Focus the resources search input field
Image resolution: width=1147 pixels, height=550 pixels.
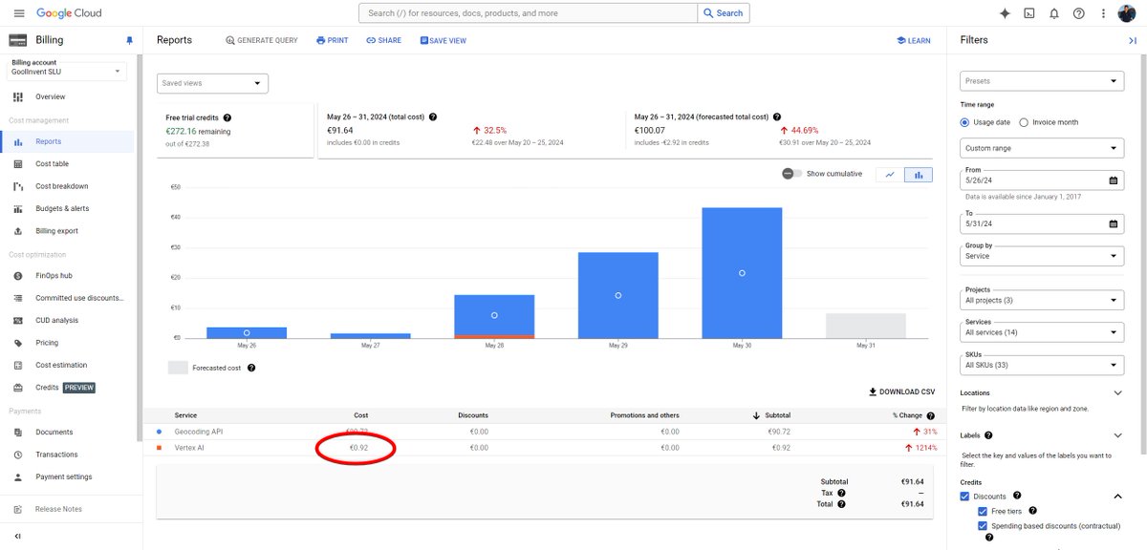tap(529, 13)
